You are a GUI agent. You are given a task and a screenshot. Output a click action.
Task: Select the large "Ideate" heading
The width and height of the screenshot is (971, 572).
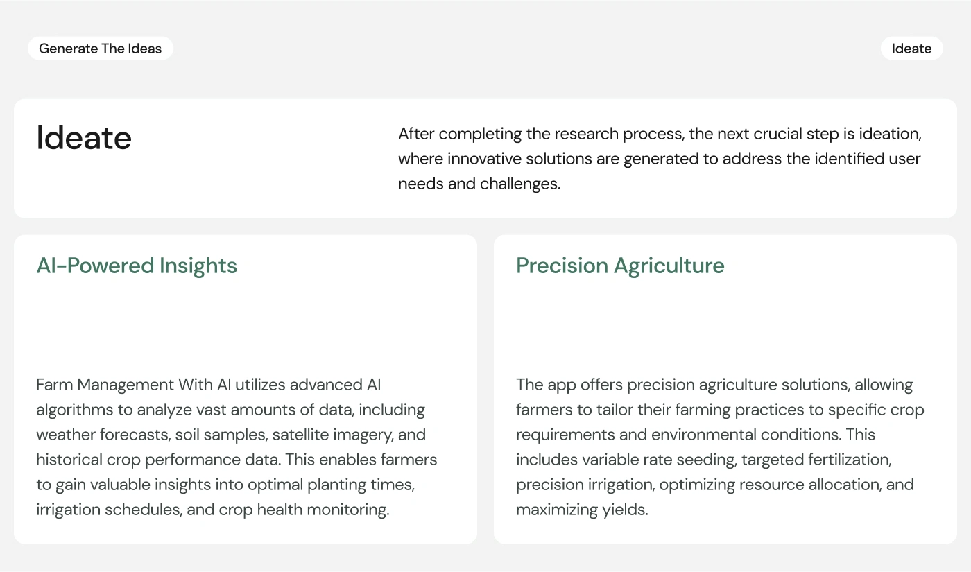84,138
